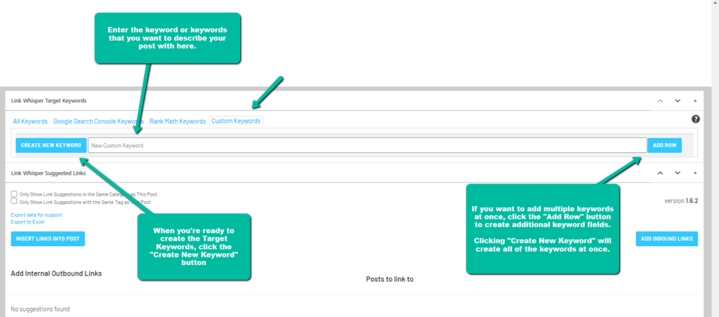The width and height of the screenshot is (719, 317).
Task: Move Target Keywords panel down
Action: [x=678, y=101]
